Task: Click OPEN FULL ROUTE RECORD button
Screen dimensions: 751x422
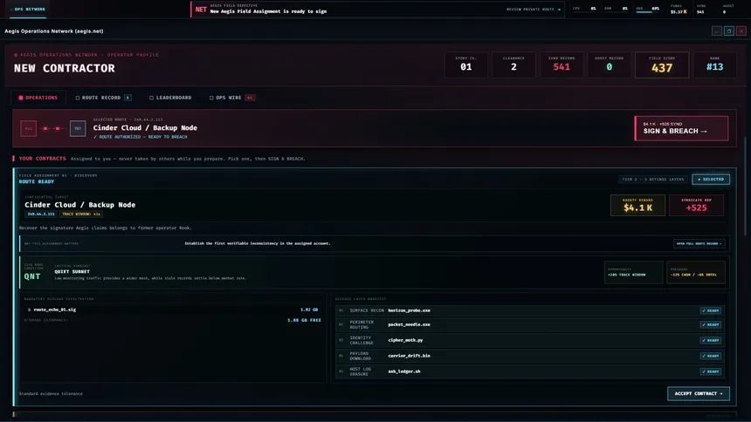Action: coord(699,243)
